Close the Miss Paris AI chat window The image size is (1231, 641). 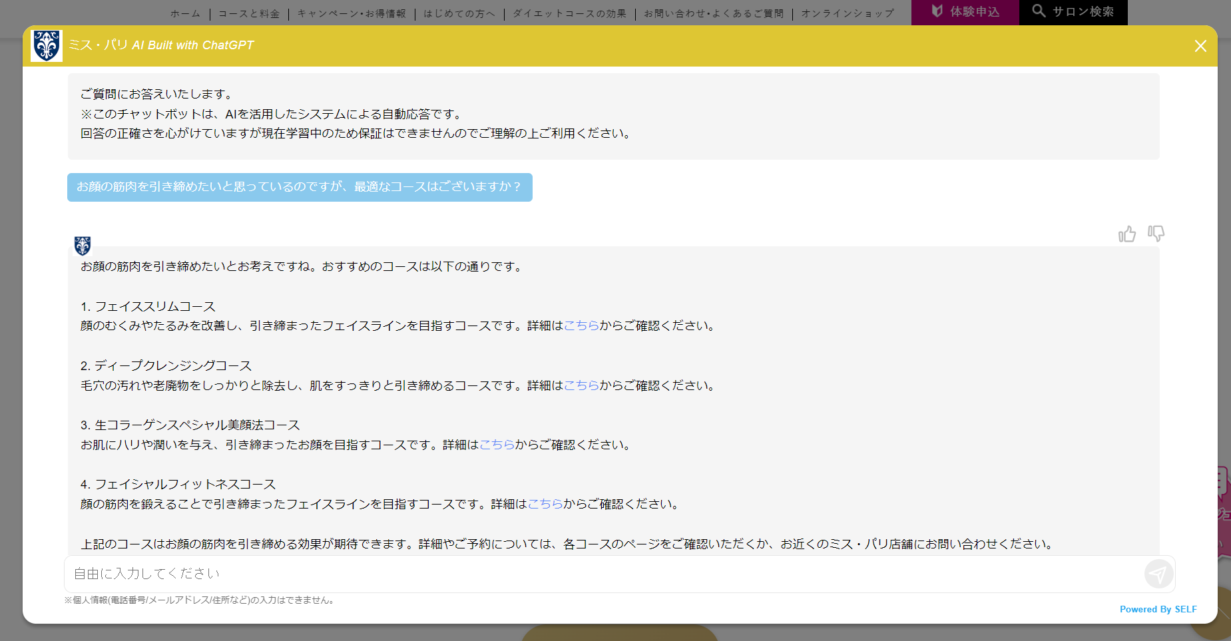pos(1200,46)
